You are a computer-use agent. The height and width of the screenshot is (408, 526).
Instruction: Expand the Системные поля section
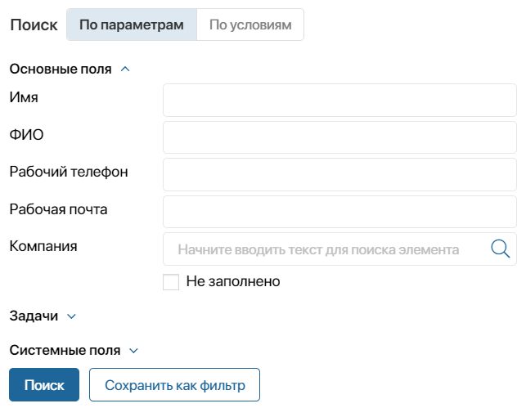coord(133,351)
